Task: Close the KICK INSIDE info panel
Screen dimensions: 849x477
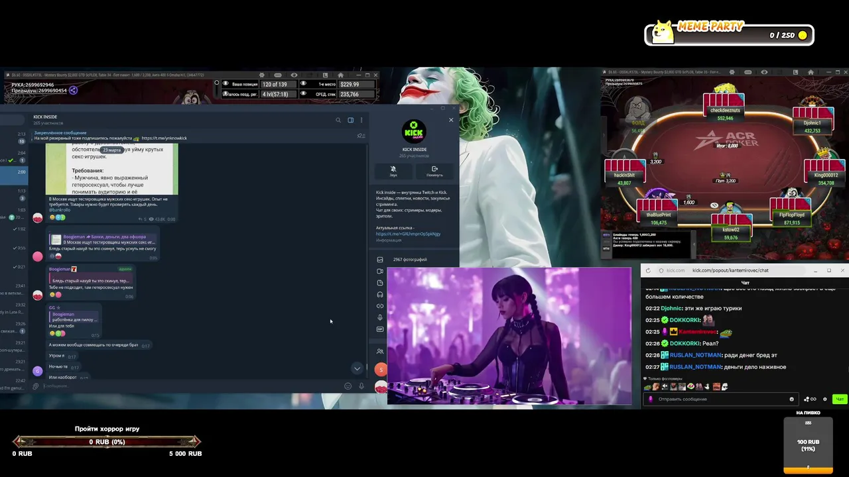Action: (451, 120)
